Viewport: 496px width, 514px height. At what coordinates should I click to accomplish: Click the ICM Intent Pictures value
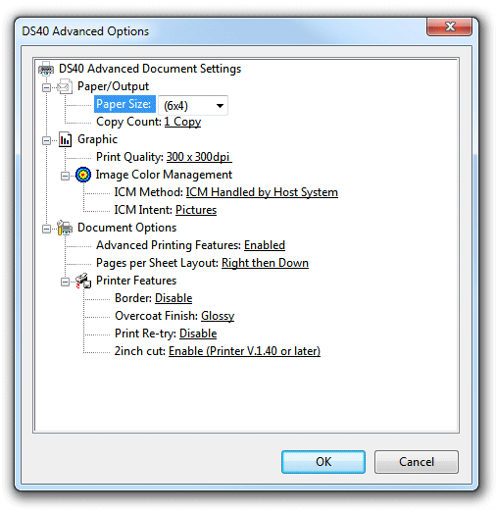tap(196, 210)
